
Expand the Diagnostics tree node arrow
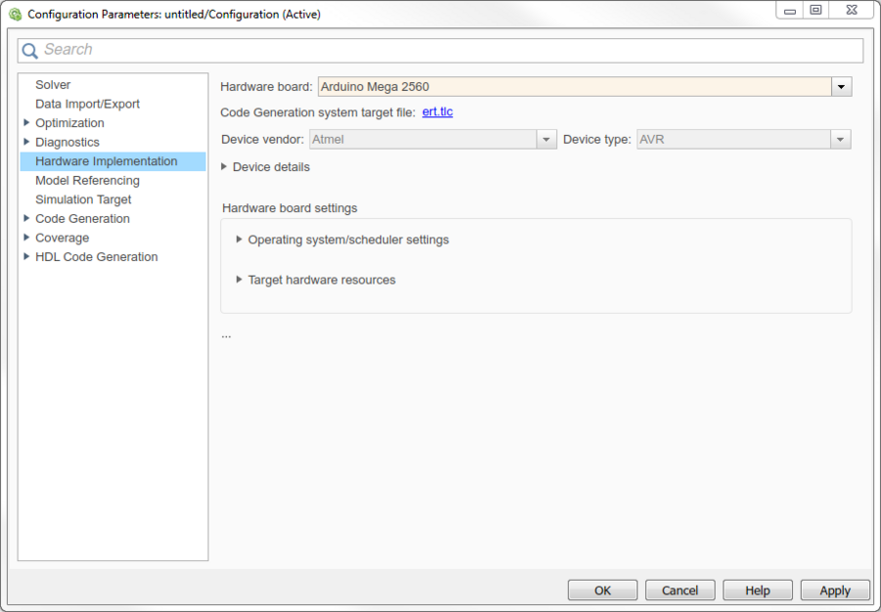26,142
